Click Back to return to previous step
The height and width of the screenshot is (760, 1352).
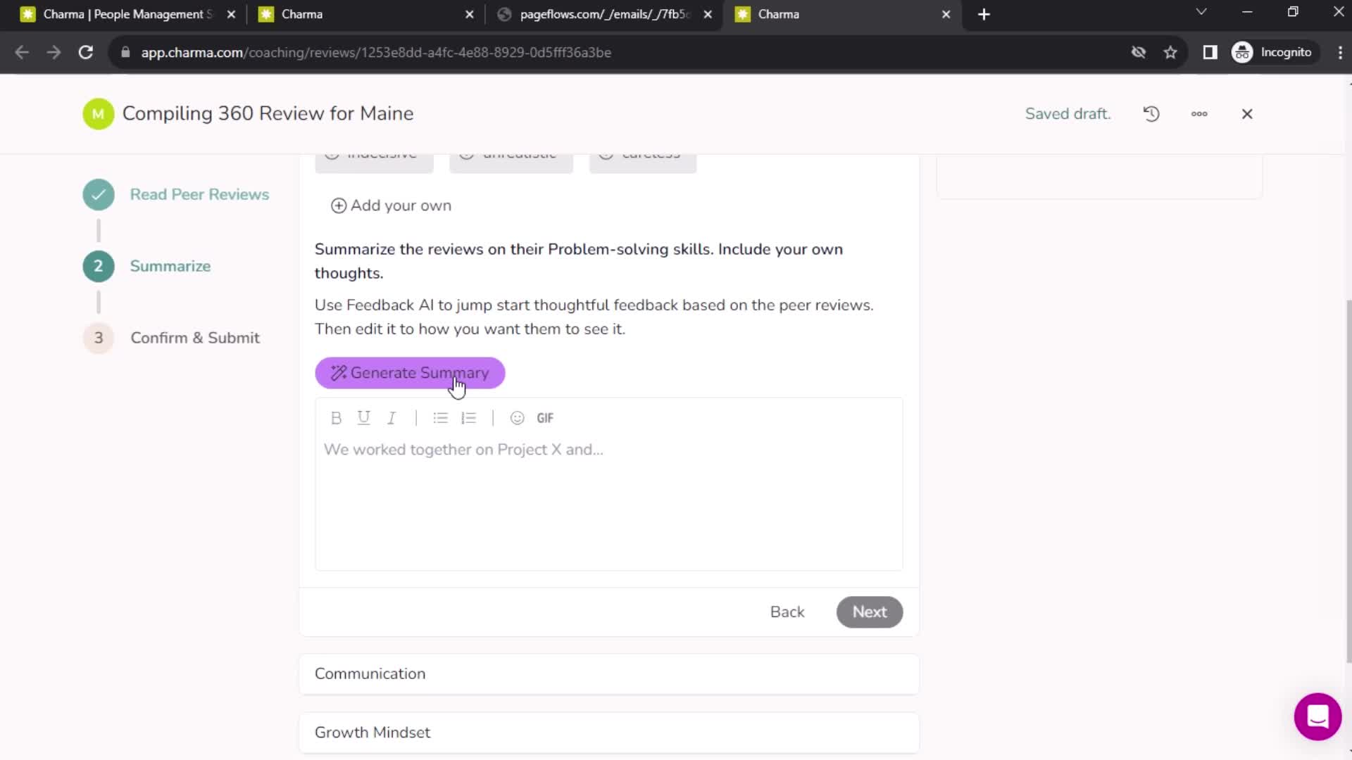tap(789, 612)
